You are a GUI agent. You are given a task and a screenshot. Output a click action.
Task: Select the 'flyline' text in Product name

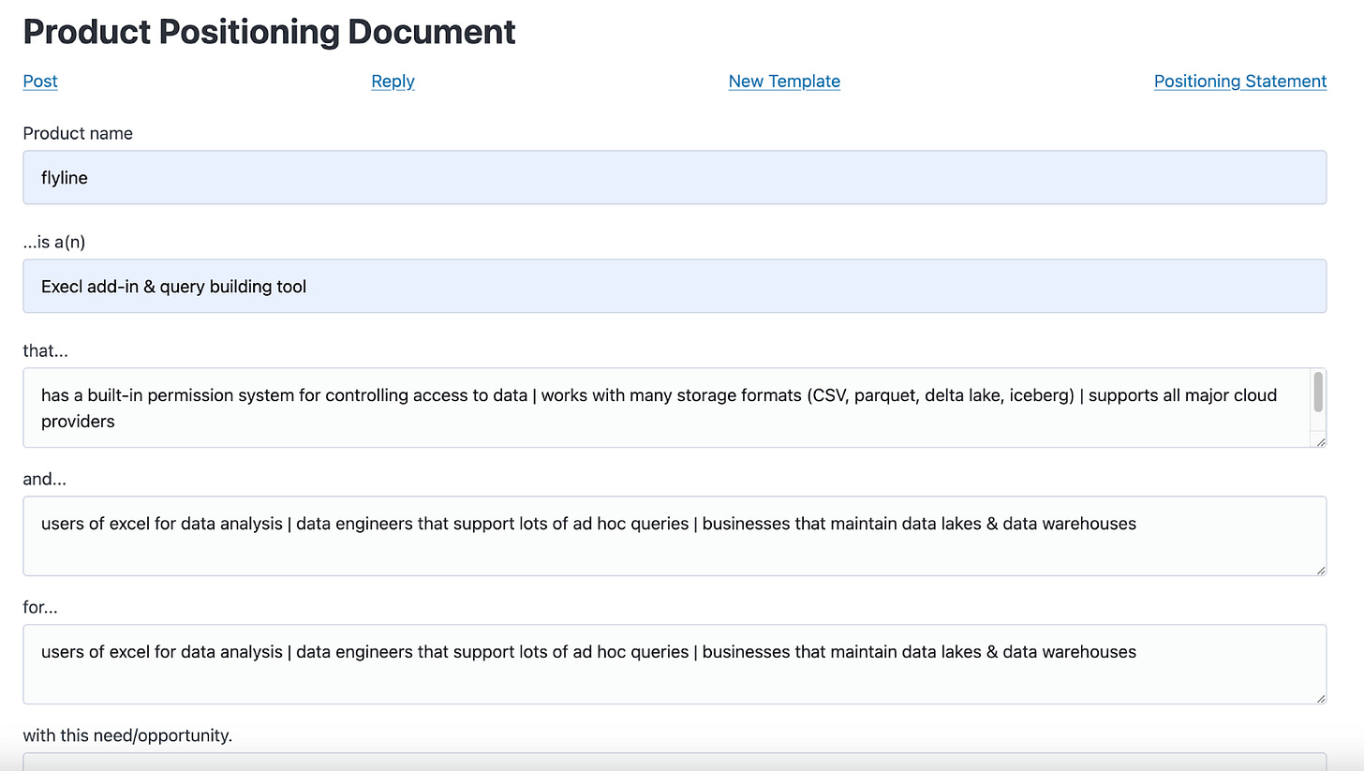[64, 177]
